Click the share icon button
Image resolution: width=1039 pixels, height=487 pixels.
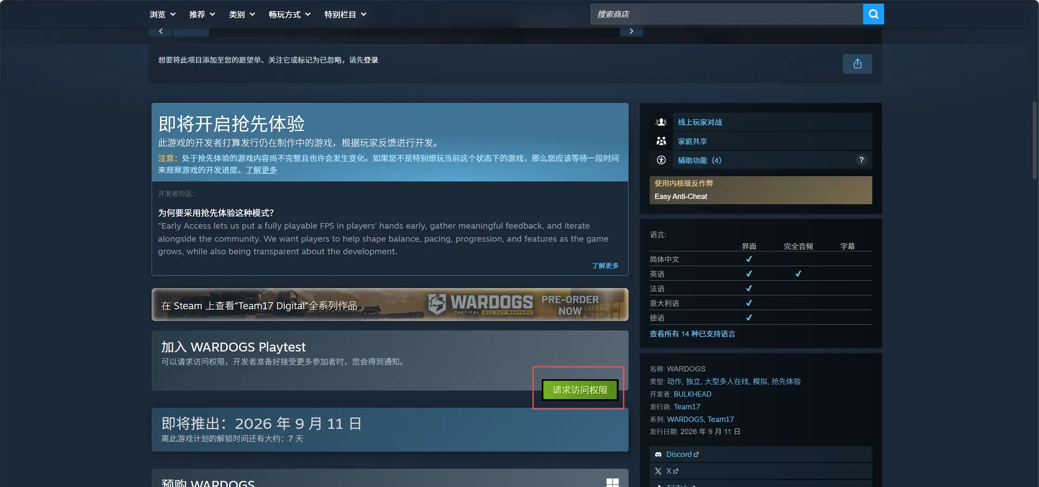click(x=857, y=64)
